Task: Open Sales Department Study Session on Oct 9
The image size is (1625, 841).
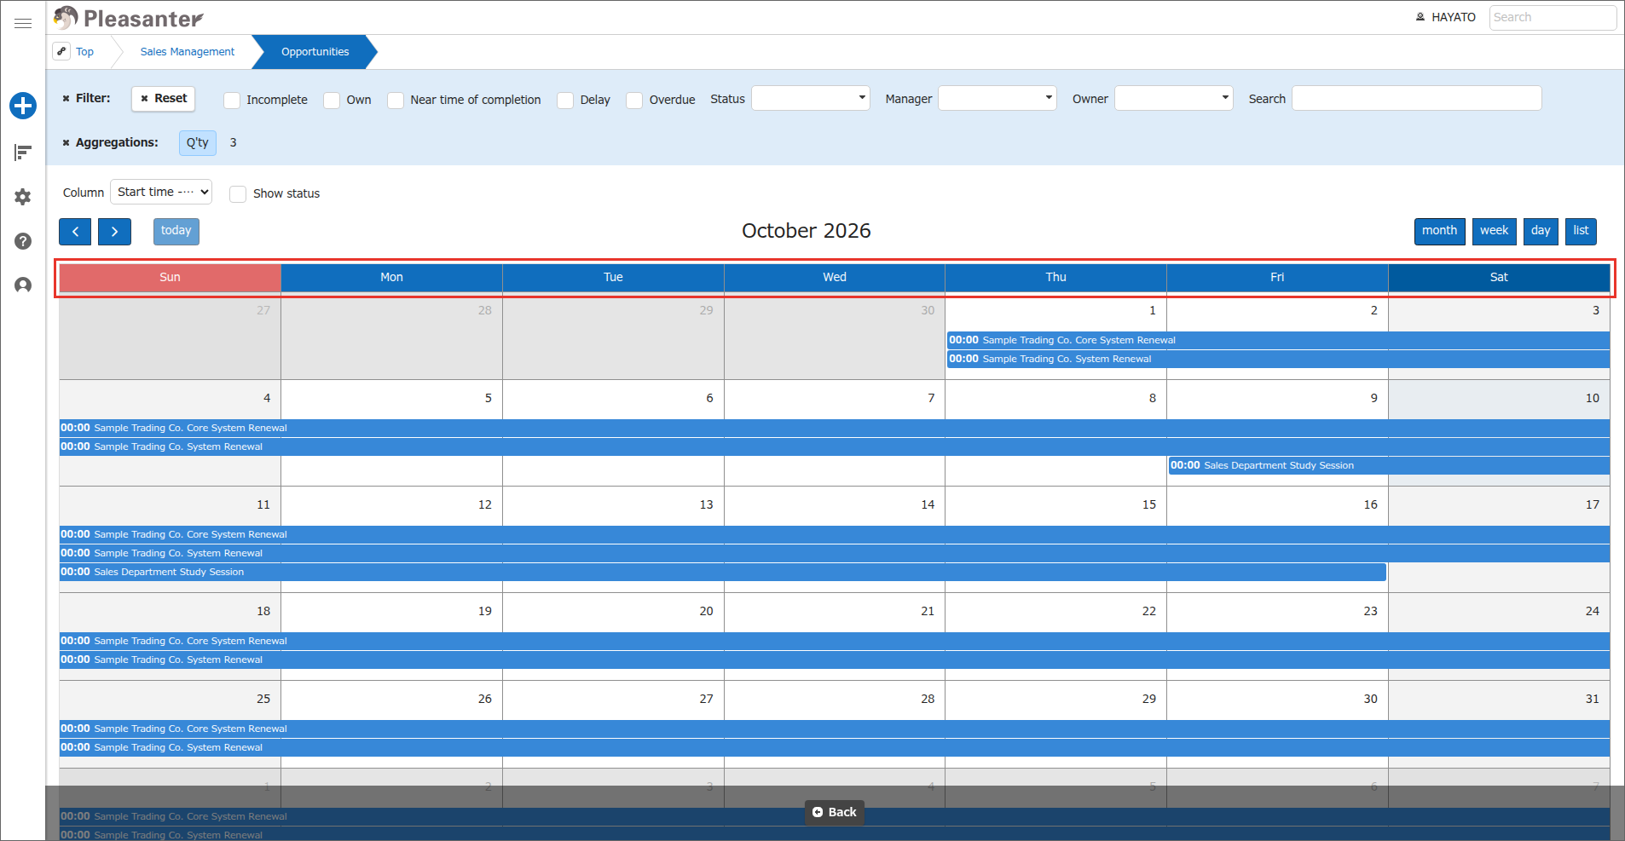Action: point(1389,465)
